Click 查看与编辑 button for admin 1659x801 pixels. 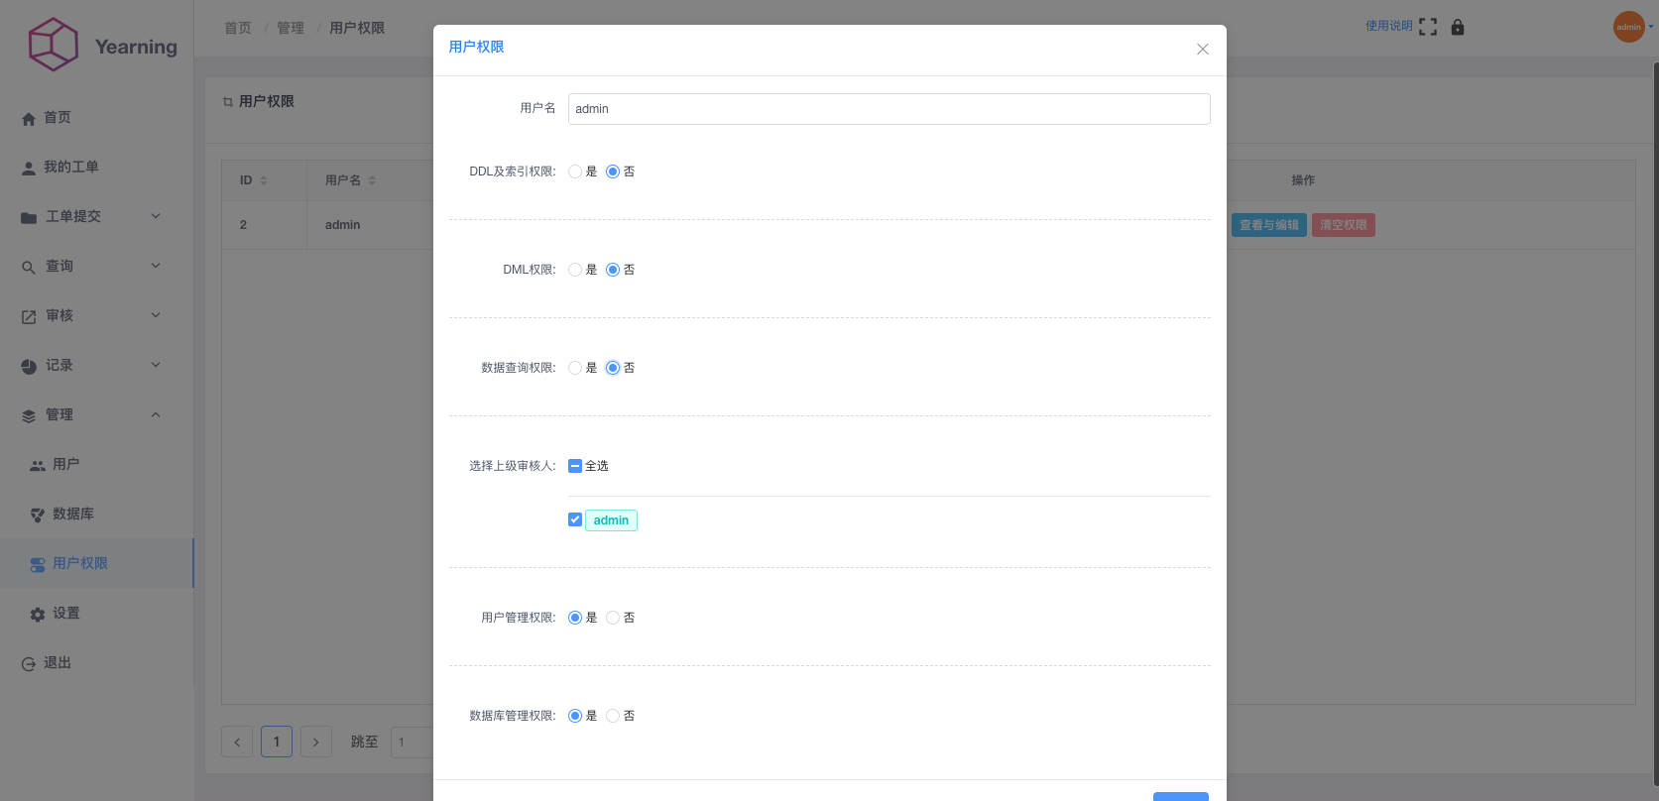(x=1269, y=225)
